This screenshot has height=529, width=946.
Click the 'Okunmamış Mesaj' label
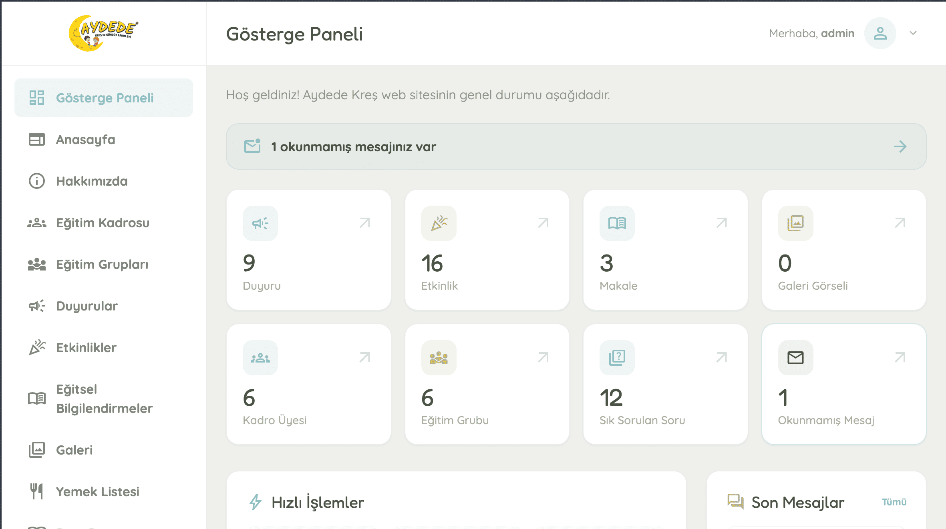(x=826, y=420)
